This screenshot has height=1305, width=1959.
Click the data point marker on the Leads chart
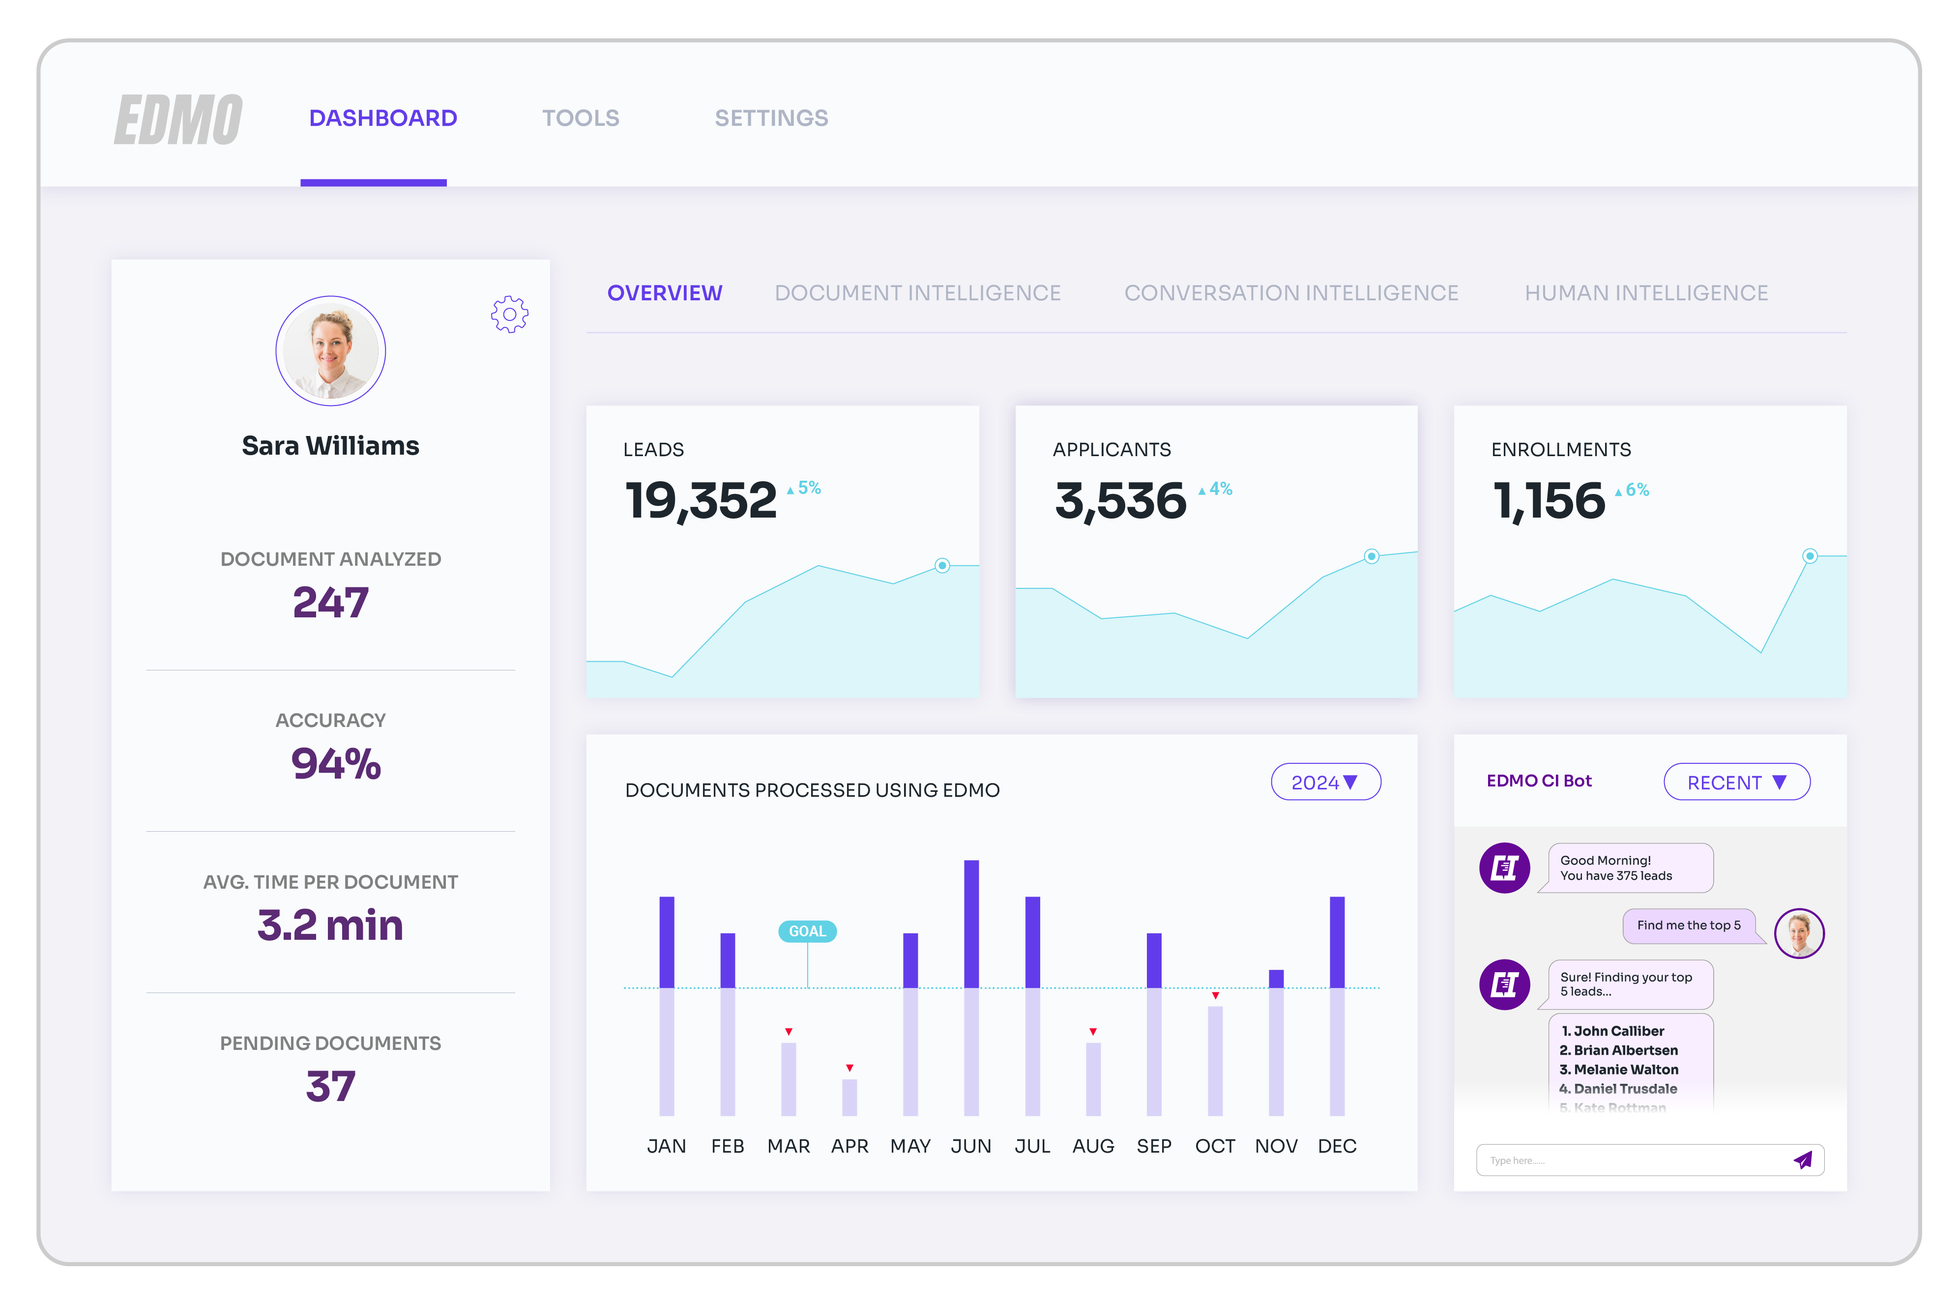click(x=942, y=564)
